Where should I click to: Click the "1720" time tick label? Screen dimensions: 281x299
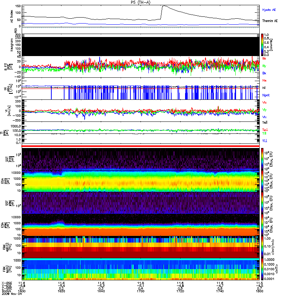(180, 291)
